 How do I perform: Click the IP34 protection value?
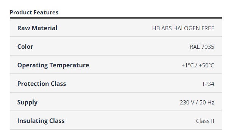(208, 84)
